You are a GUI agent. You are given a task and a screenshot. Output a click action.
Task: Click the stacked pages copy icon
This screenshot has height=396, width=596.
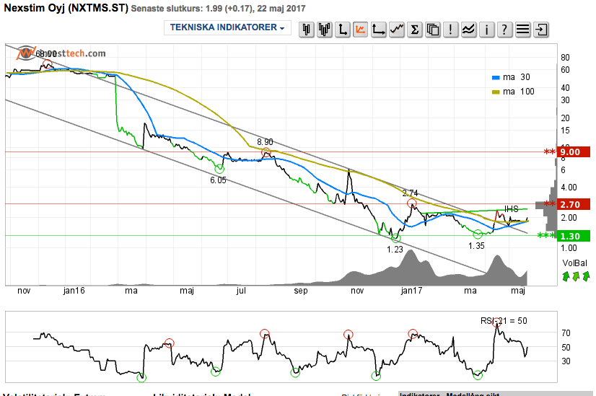tap(432, 30)
